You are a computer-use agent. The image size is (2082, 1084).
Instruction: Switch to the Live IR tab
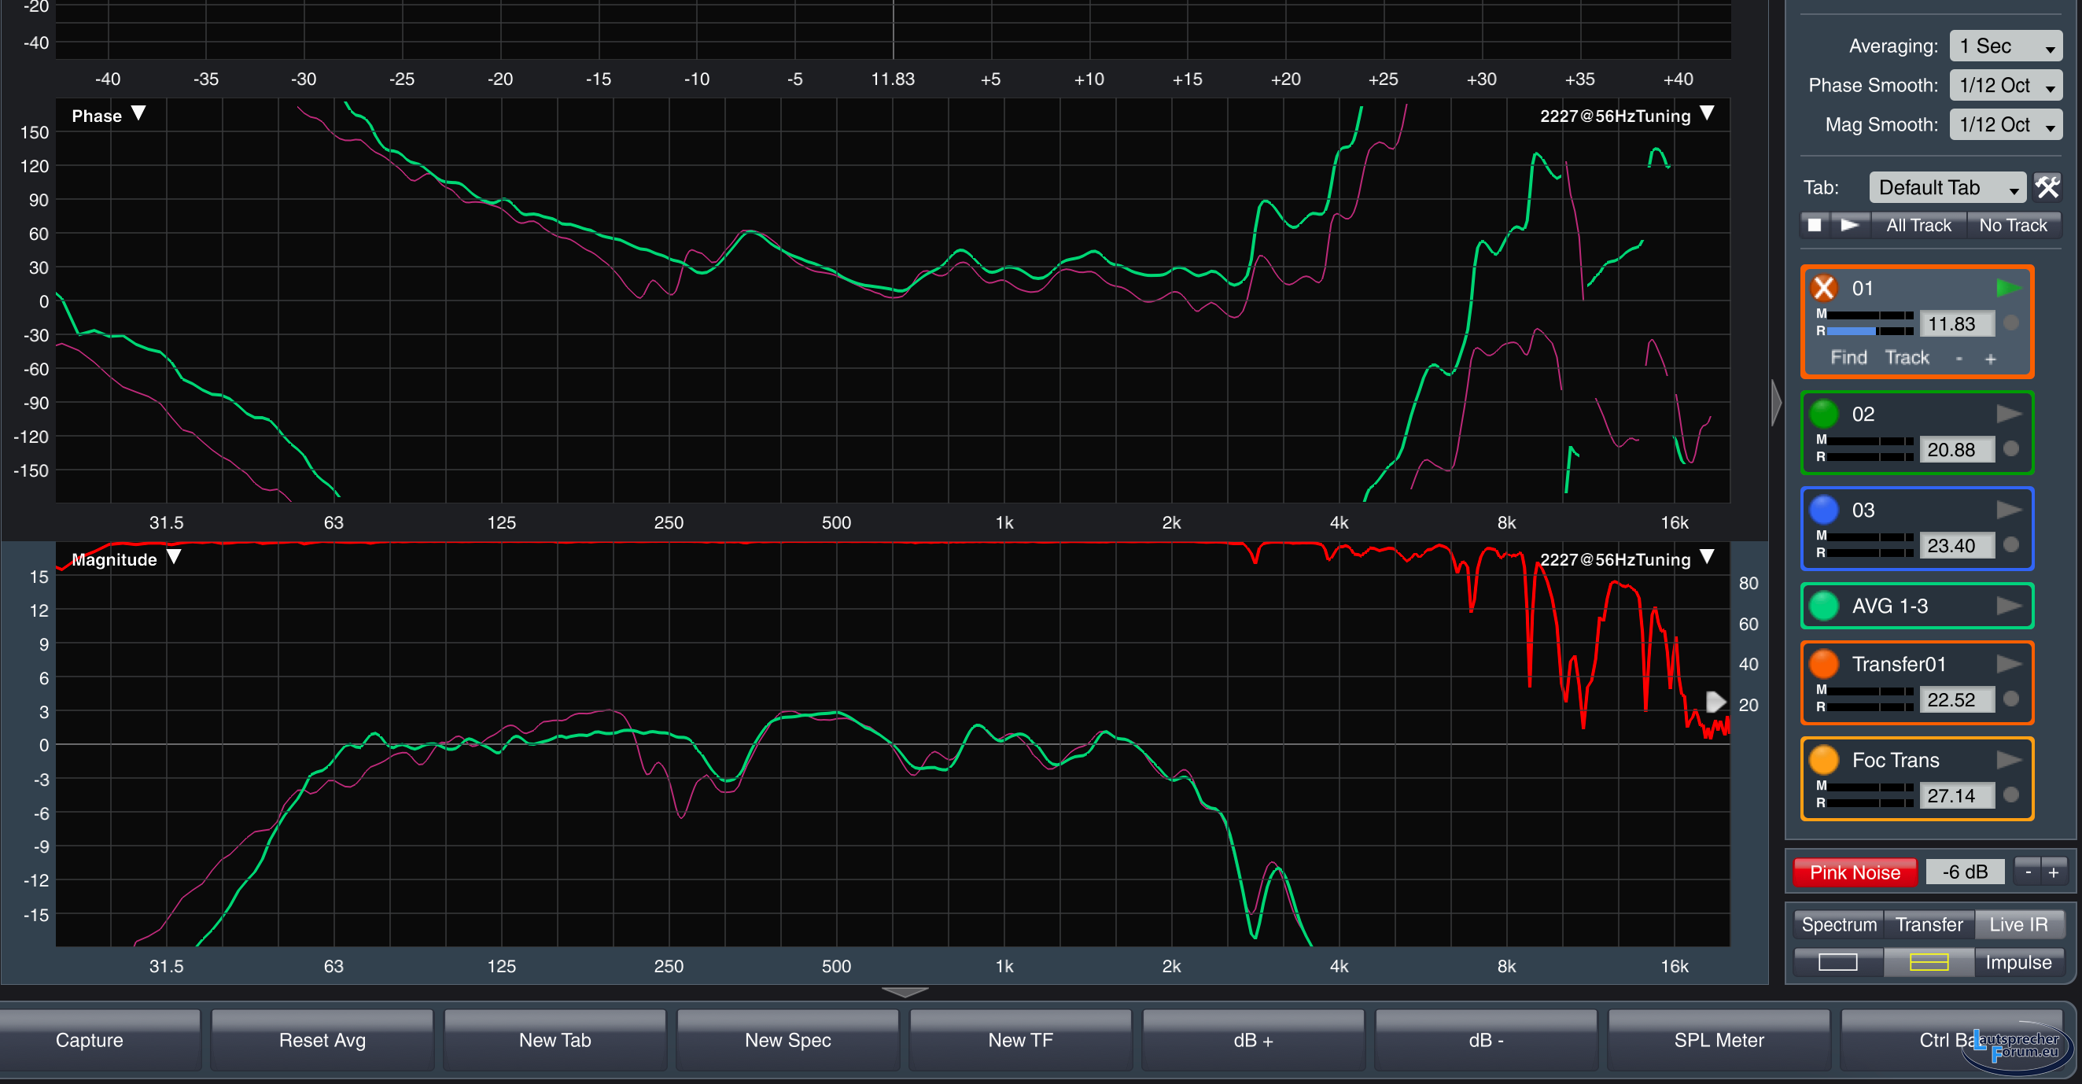tap(2018, 924)
